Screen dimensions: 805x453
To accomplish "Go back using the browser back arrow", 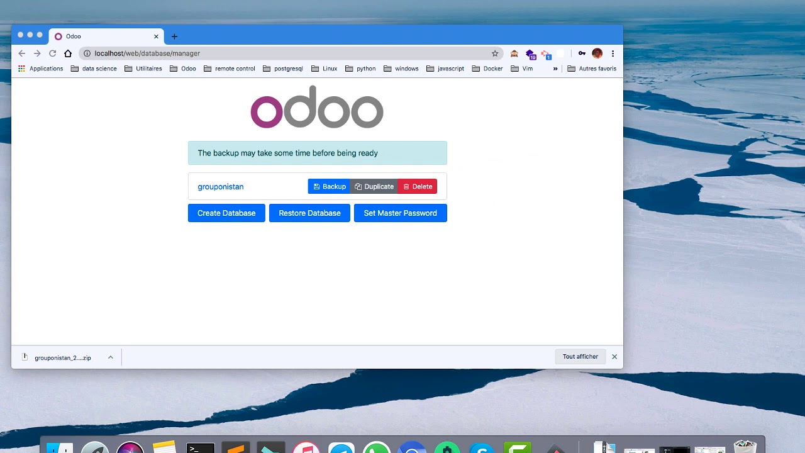I will tap(22, 53).
